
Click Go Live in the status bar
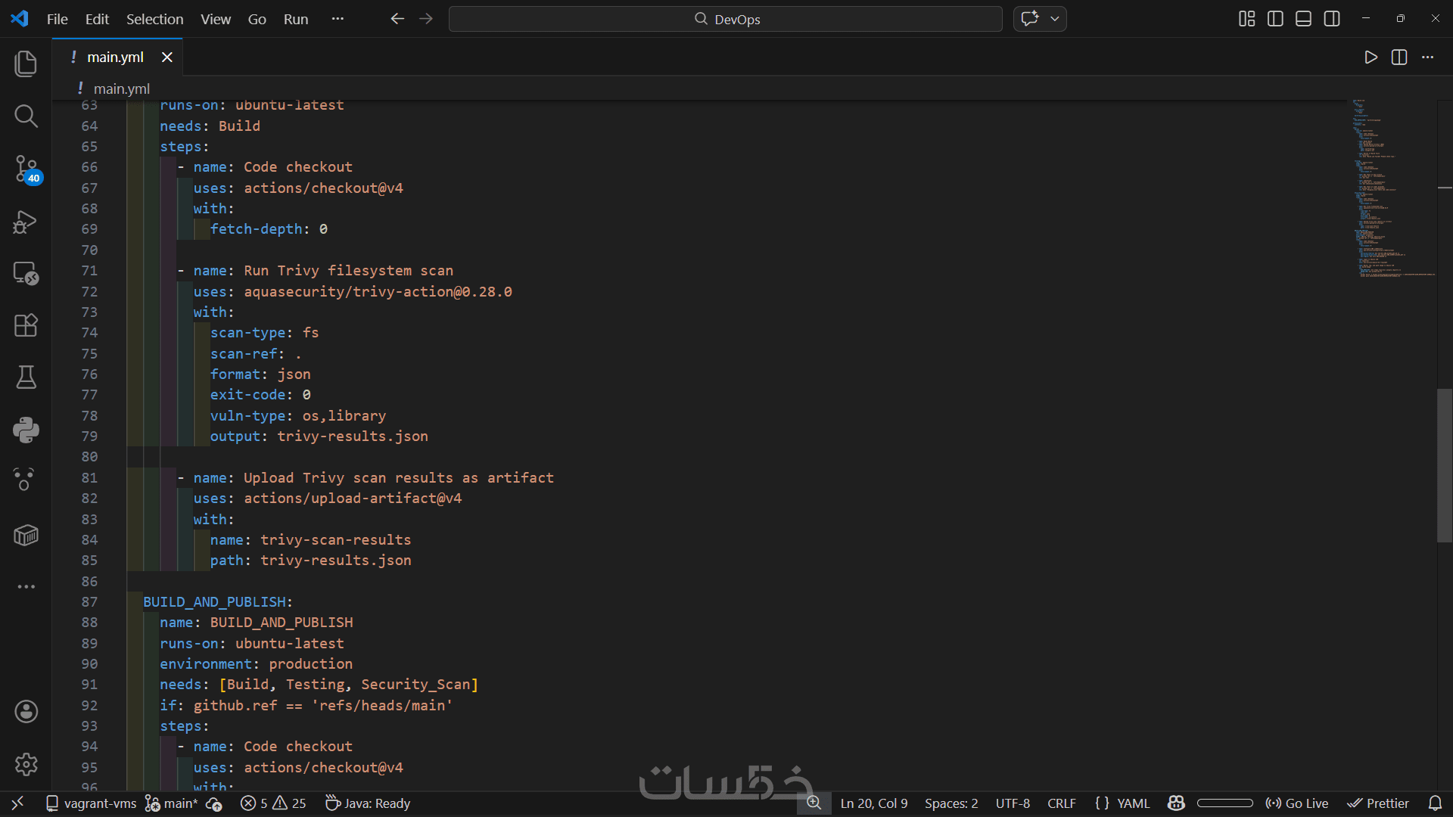click(x=1297, y=803)
